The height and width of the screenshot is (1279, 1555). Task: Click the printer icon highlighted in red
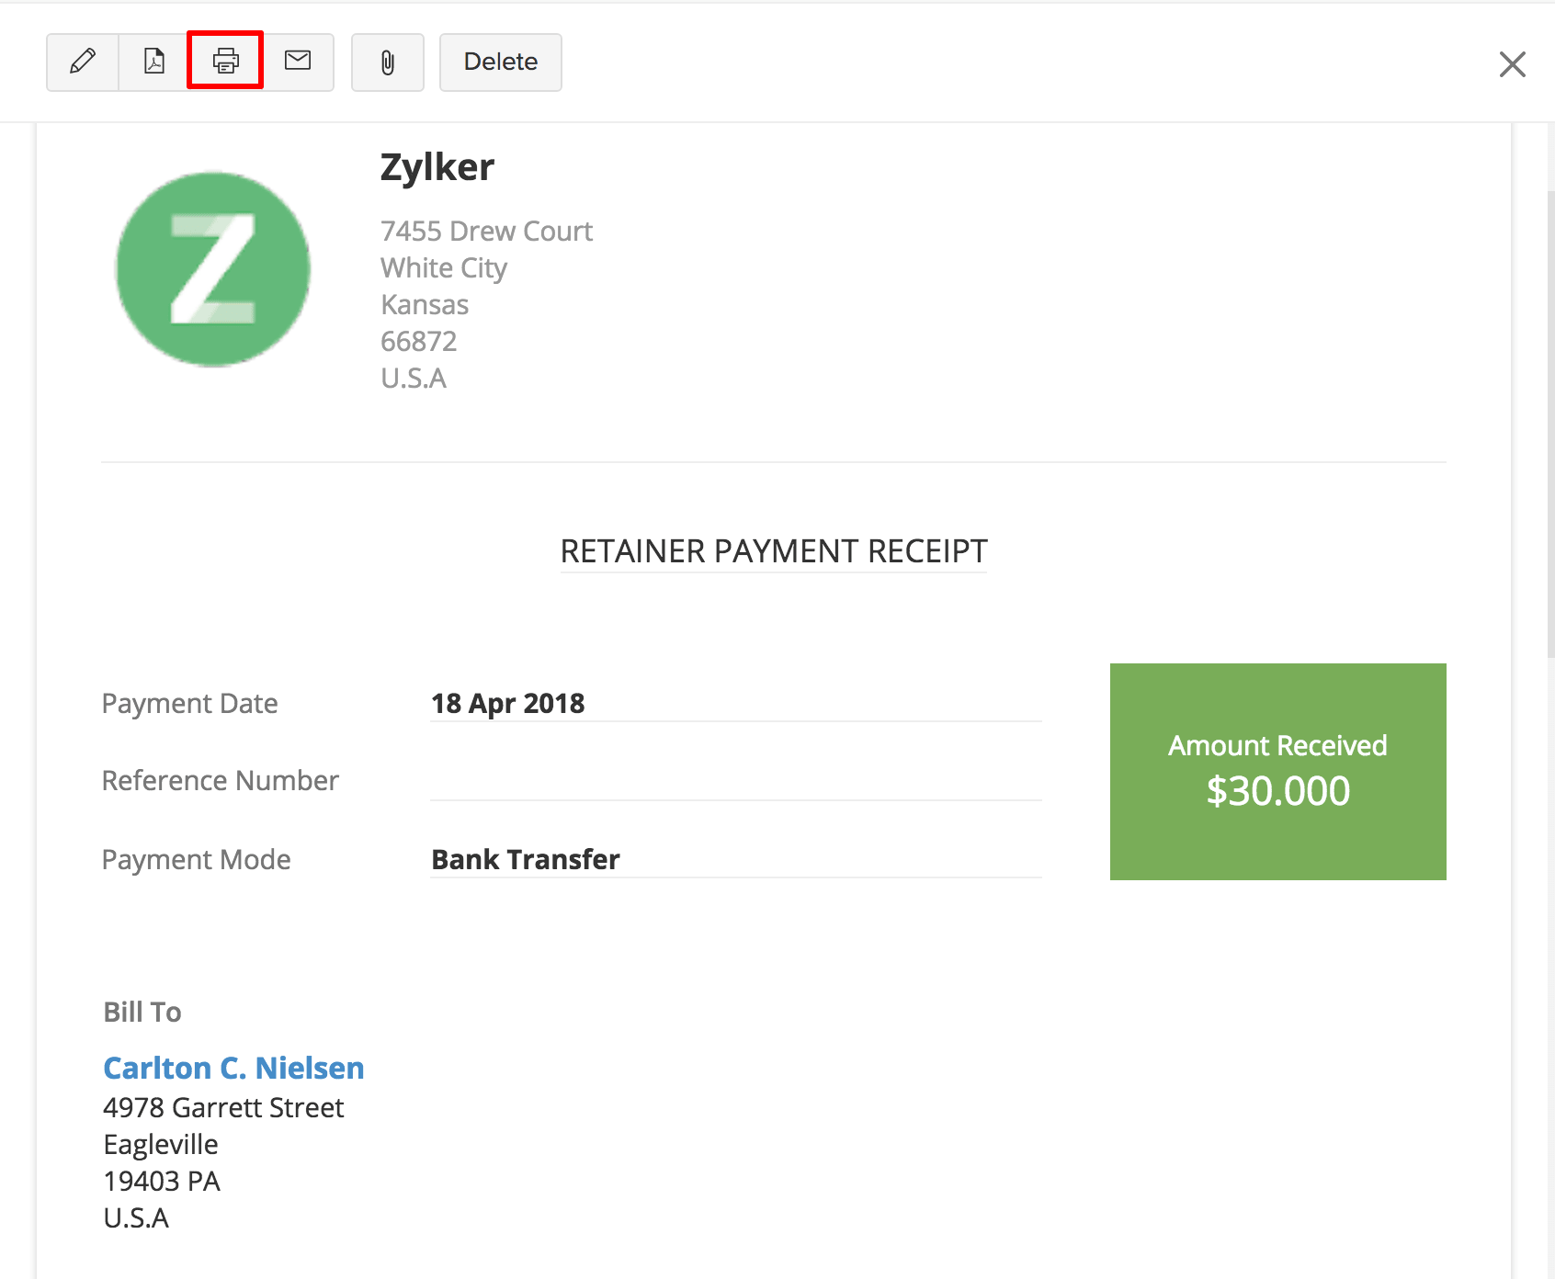tap(225, 61)
